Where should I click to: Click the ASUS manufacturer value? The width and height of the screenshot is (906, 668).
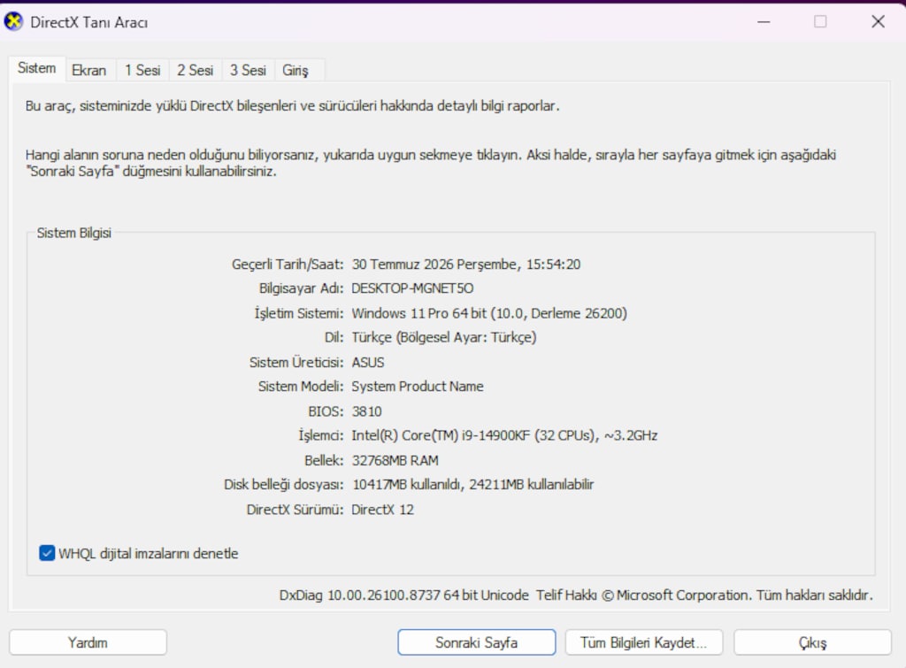(368, 363)
